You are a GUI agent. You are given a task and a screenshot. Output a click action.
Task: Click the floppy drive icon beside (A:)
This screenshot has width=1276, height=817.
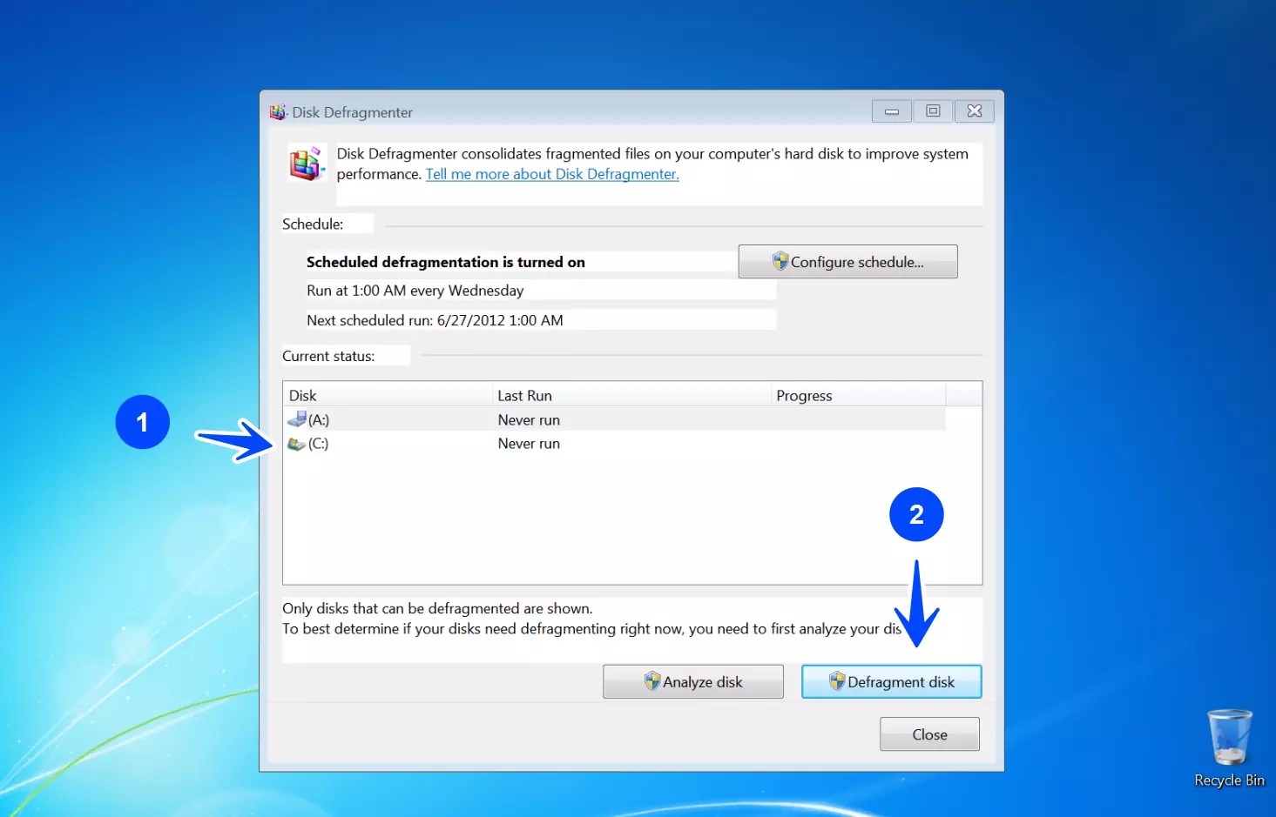click(x=295, y=419)
